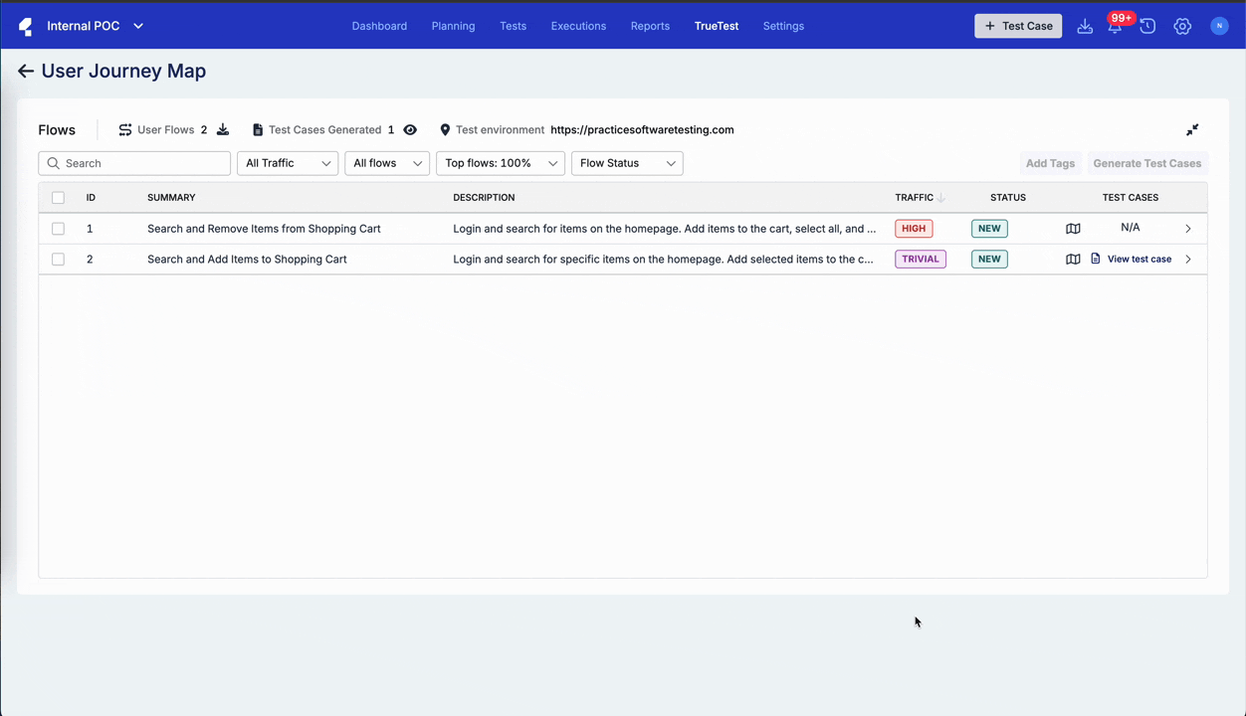Open the journey map icon for flow 2
Viewport: 1246px width, 716px height.
[x=1073, y=259]
